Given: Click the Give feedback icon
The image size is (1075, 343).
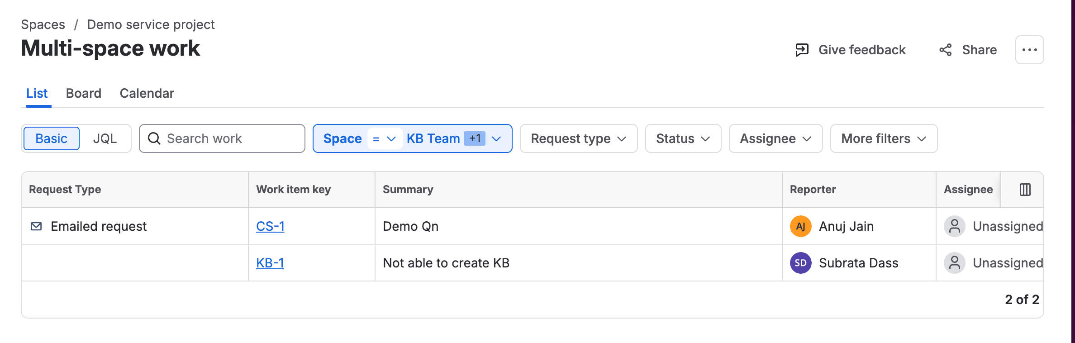Looking at the screenshot, I should coord(802,50).
